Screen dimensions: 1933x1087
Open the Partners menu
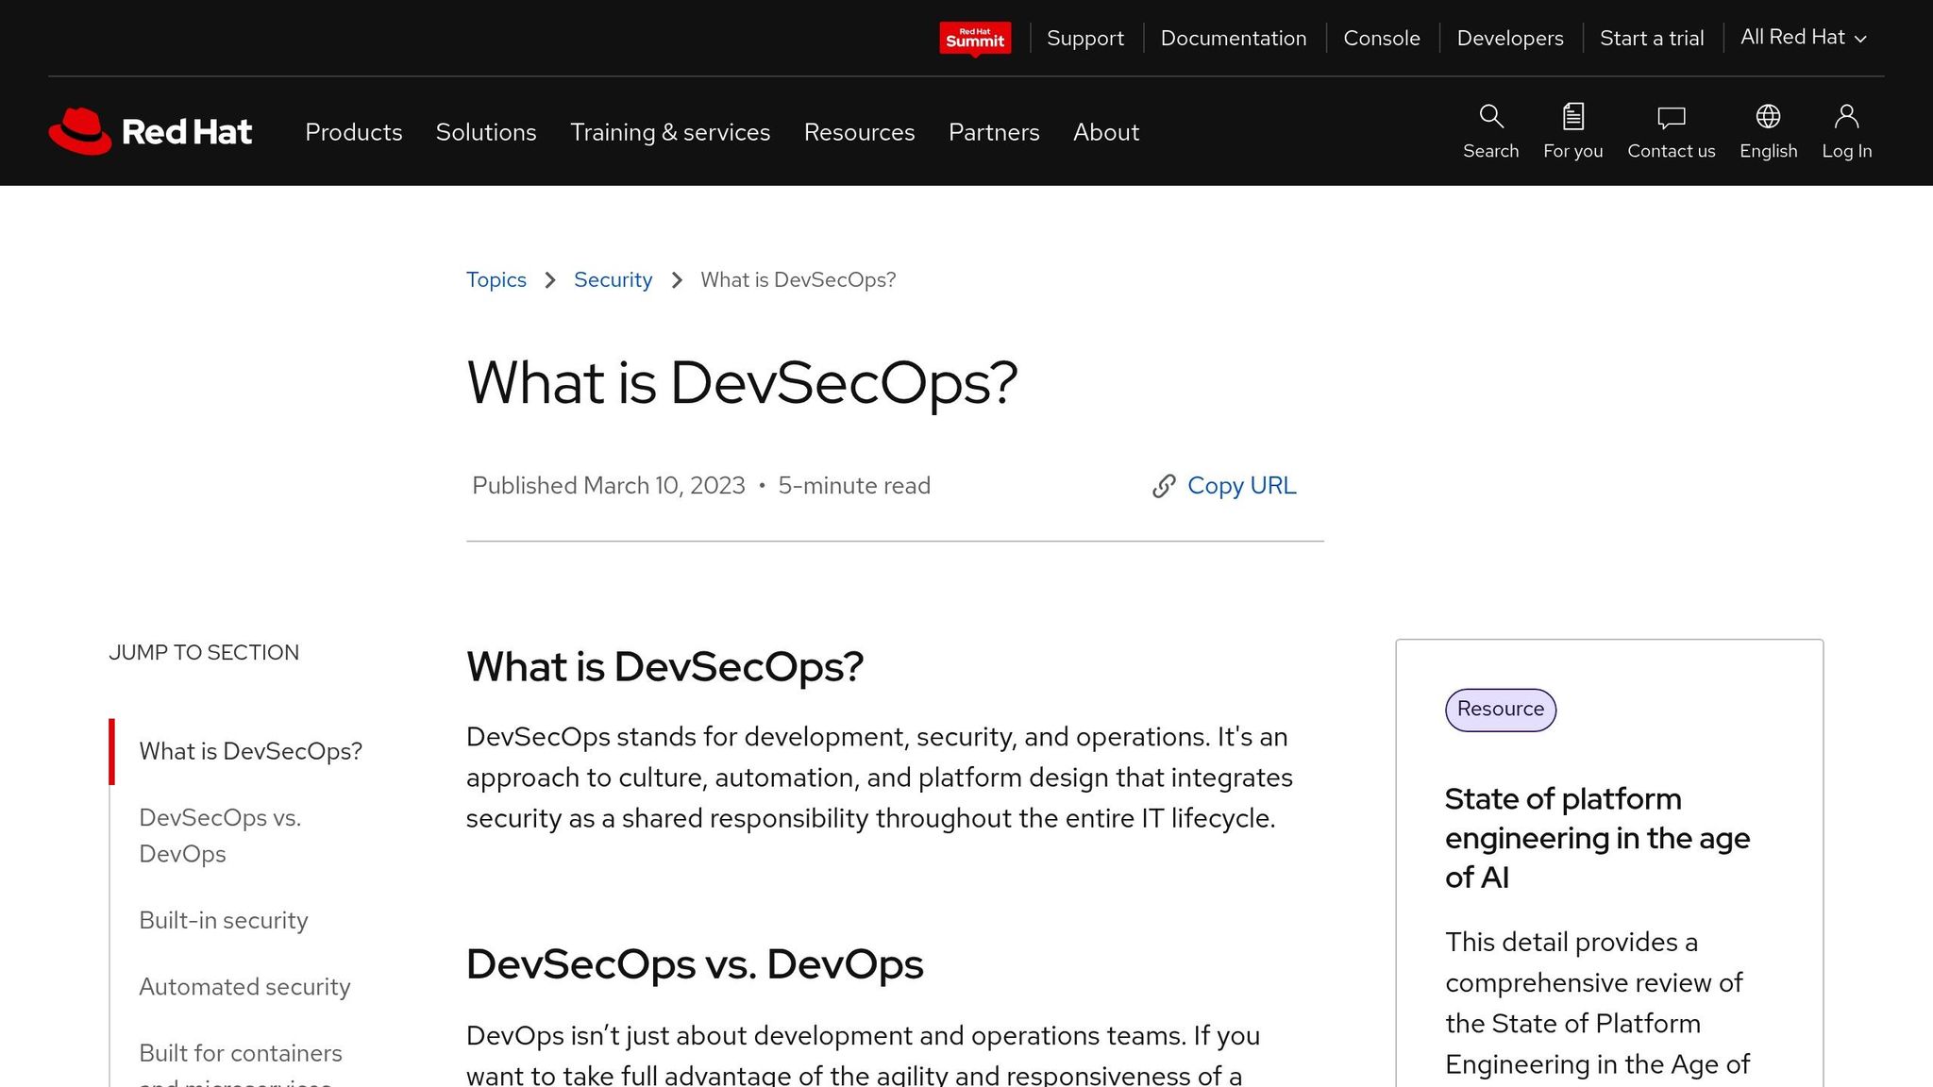click(x=994, y=132)
